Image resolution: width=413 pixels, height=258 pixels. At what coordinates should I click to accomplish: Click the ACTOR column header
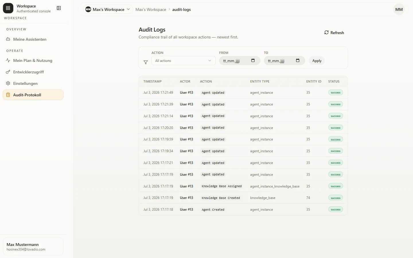(x=185, y=81)
